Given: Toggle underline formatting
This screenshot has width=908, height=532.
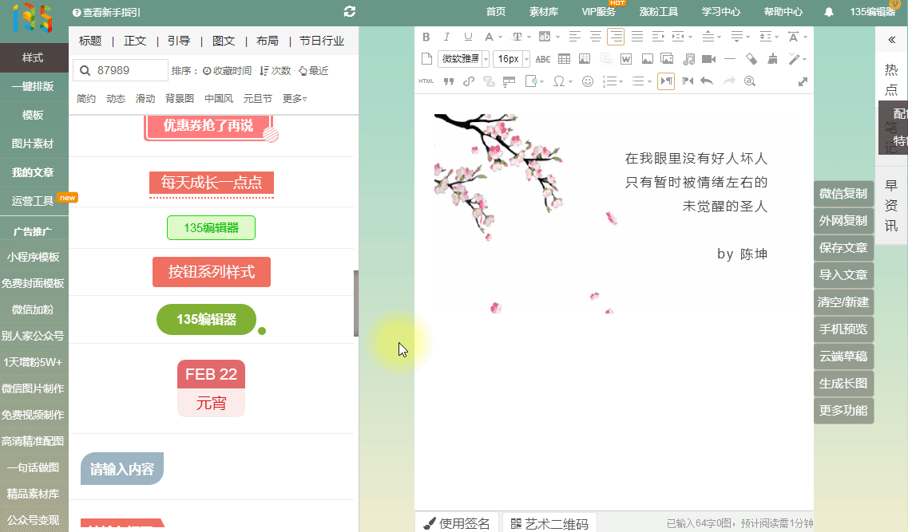Looking at the screenshot, I should (468, 37).
